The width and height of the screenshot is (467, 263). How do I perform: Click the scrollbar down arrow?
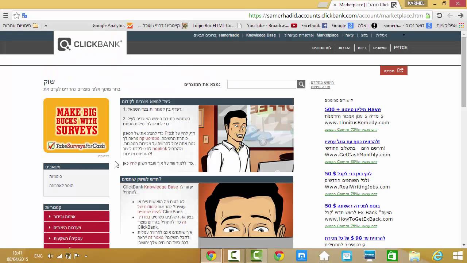tap(464, 245)
